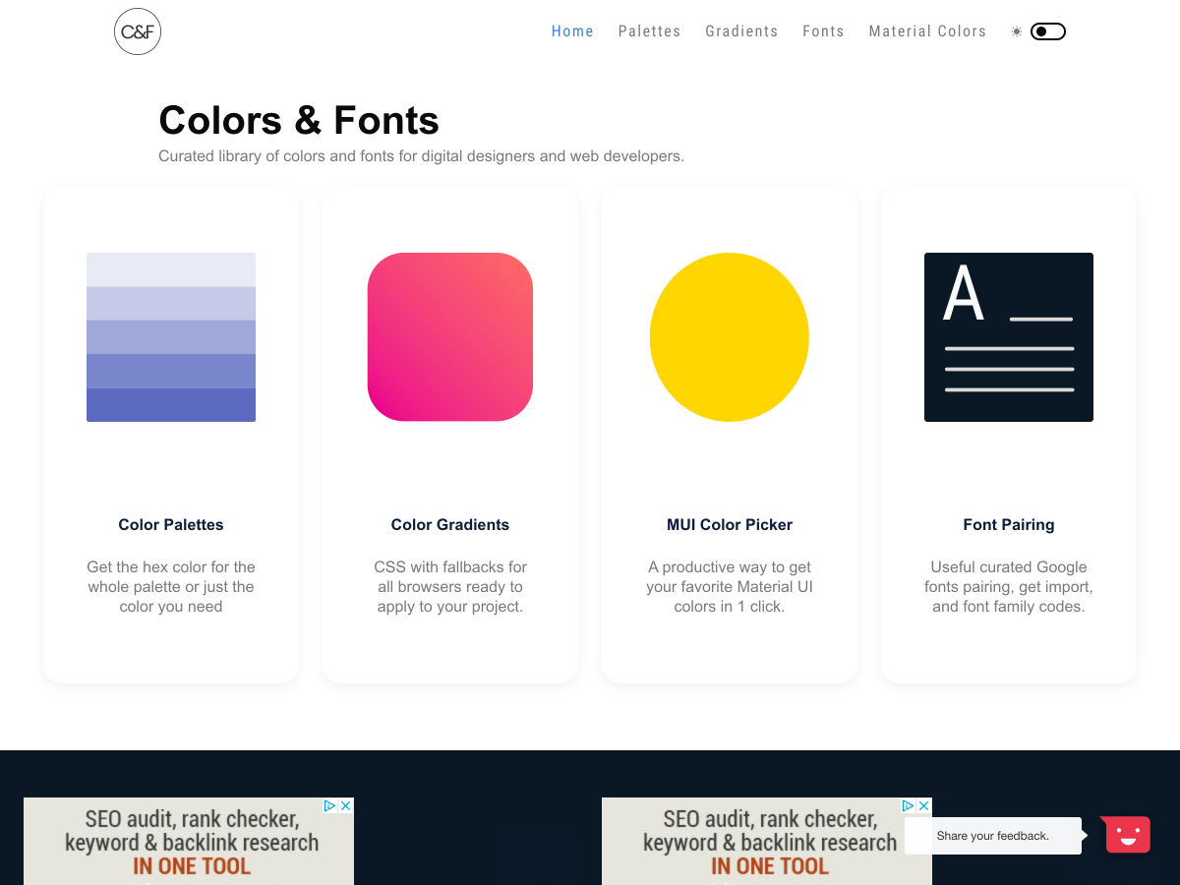Open the right SEO audit ad banner
The image size is (1180, 885).
coord(767,842)
